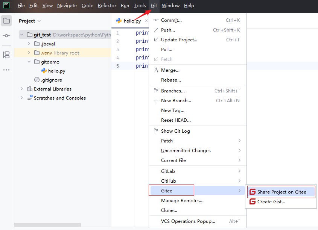Choose Share Project on Gitee
Image resolution: width=318 pixels, height=230 pixels.
pyautogui.click(x=281, y=192)
